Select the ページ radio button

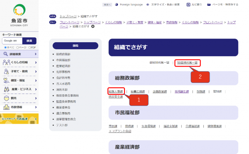[x=17, y=47]
